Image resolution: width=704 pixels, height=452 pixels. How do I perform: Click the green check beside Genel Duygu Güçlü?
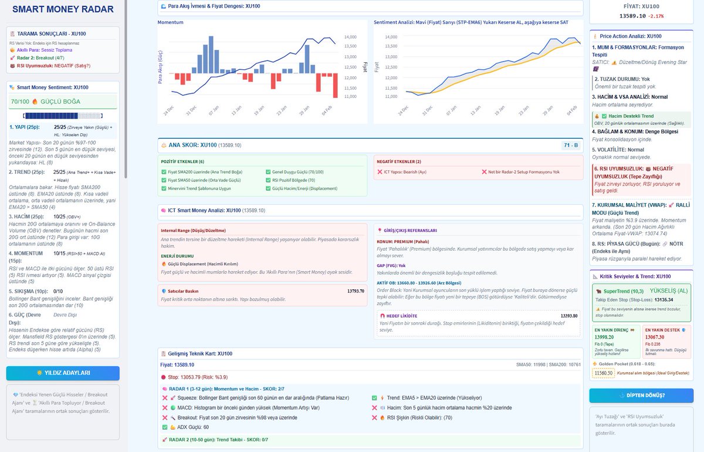click(269, 171)
